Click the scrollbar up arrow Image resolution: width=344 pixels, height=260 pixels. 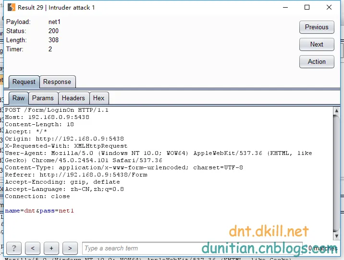click(x=336, y=111)
